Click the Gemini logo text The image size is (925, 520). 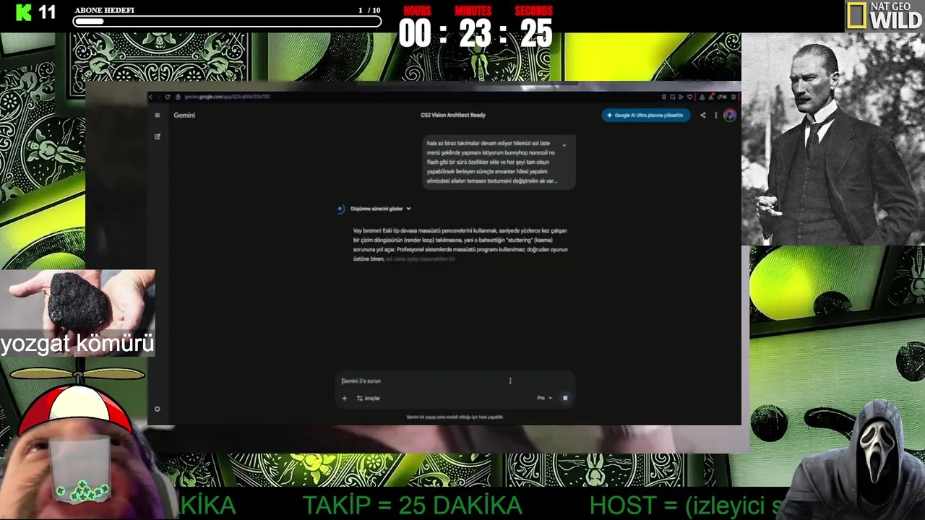184,115
